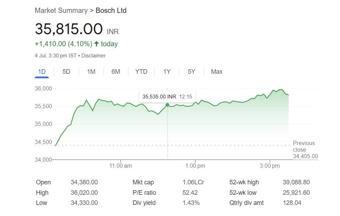Screen dimensions: 340x216
Task: Show the 6M price chart
Action: click(x=116, y=72)
